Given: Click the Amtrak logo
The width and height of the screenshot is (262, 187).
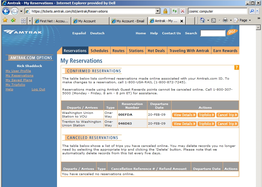Looking at the screenshot, I should pos(23,32).
